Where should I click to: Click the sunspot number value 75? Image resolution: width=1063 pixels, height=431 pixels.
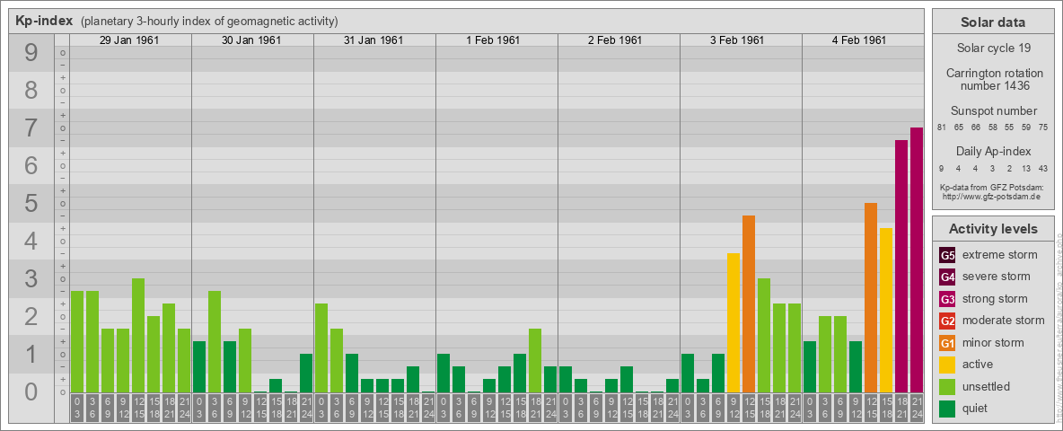pos(1043,128)
